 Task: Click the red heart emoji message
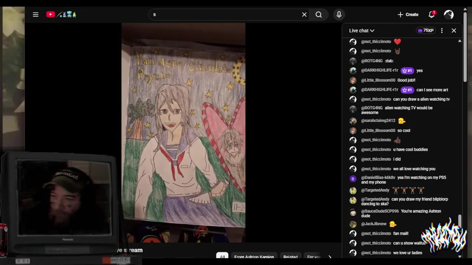click(x=397, y=42)
